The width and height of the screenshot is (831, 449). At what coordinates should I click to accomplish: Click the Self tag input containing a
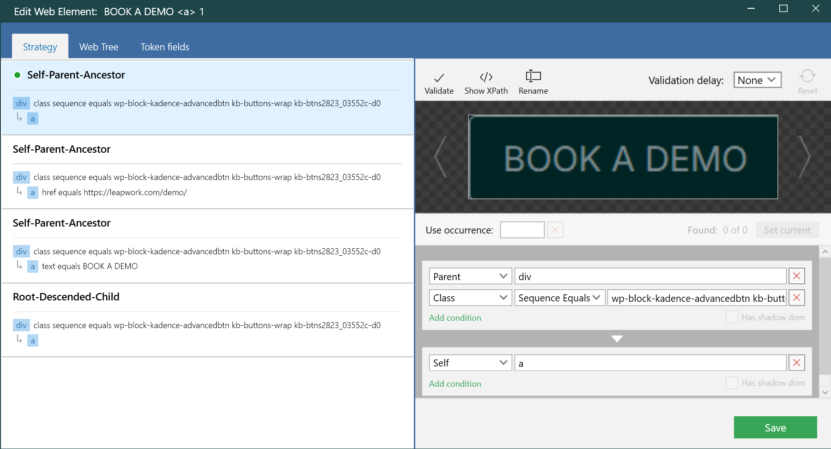650,363
